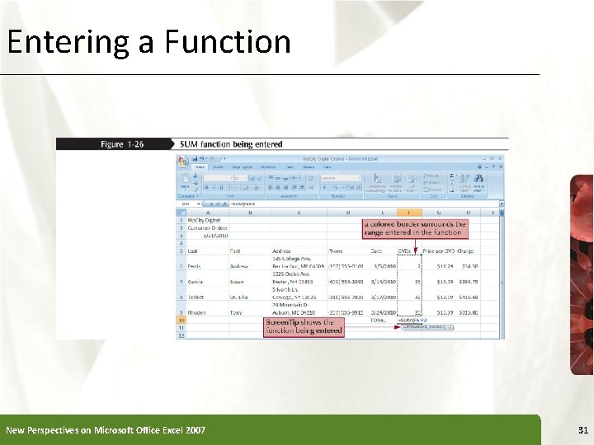Click the Insert Function fx button
This screenshot has width=594, height=445.
click(x=224, y=204)
